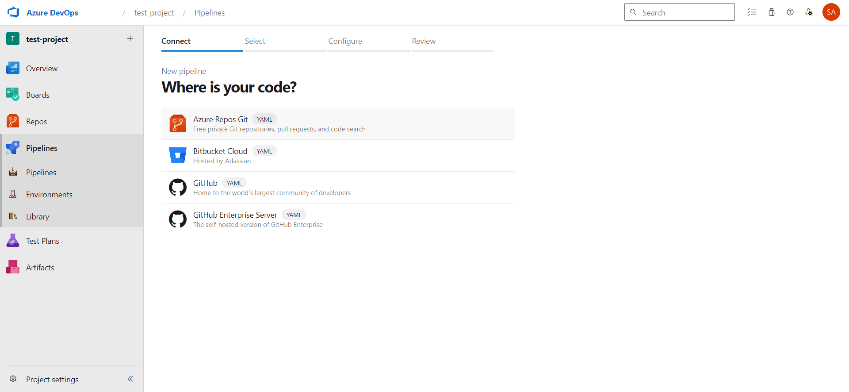Click the plus button beside test-project

click(x=130, y=38)
